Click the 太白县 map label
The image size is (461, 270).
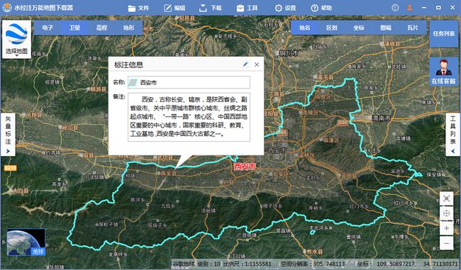(x=21, y=191)
